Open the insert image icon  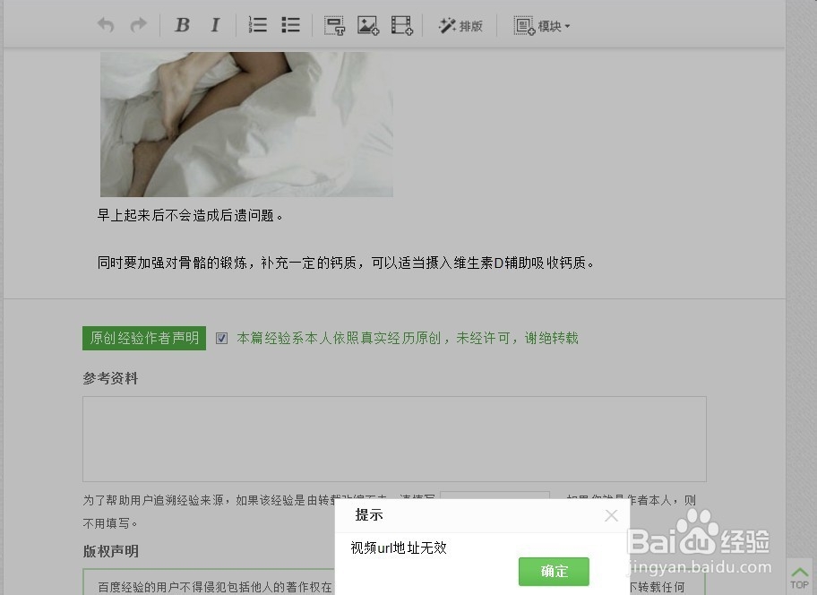(x=367, y=25)
